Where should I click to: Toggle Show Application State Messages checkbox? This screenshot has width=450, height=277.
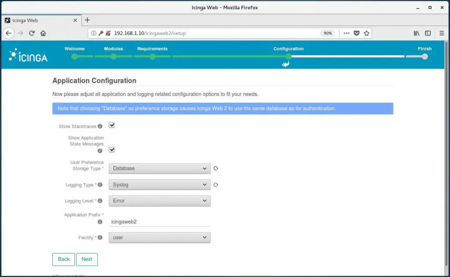pyautogui.click(x=112, y=150)
